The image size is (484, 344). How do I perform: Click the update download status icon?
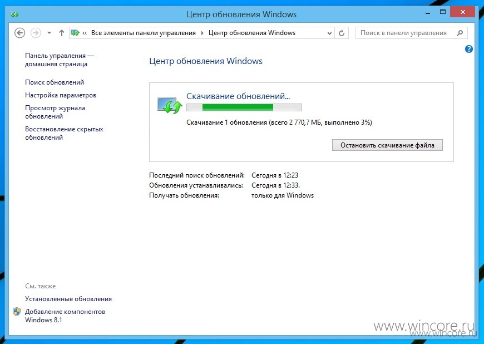170,105
